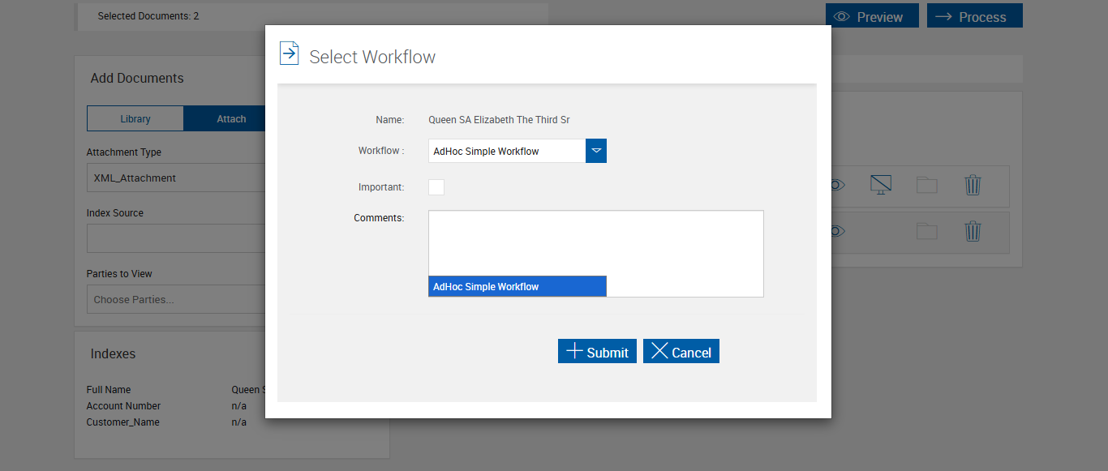
Task: Open the Attachment Type dropdown
Action: pyautogui.click(x=176, y=178)
